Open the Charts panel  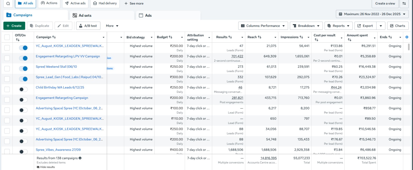click(x=398, y=26)
